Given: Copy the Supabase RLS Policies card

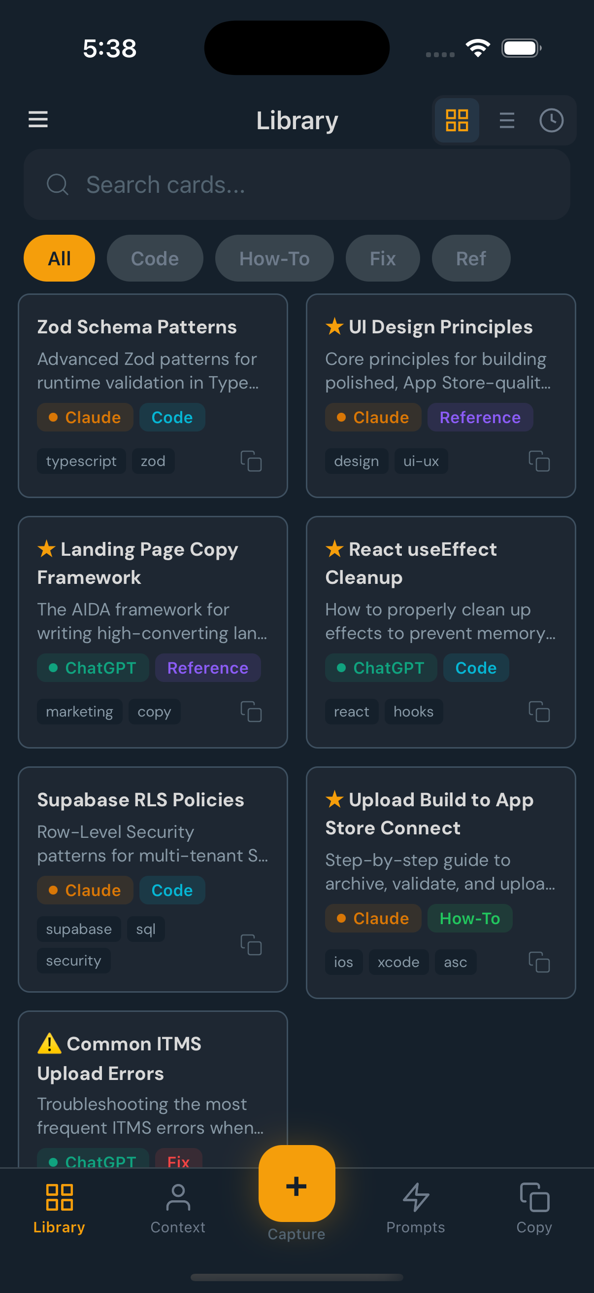Looking at the screenshot, I should pos(251,944).
